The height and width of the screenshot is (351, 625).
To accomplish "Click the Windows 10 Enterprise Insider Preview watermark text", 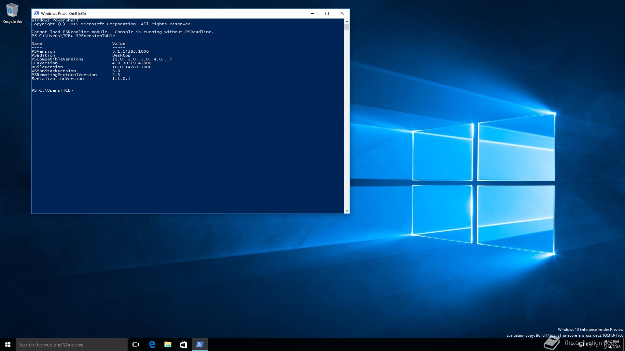I will click(590, 330).
